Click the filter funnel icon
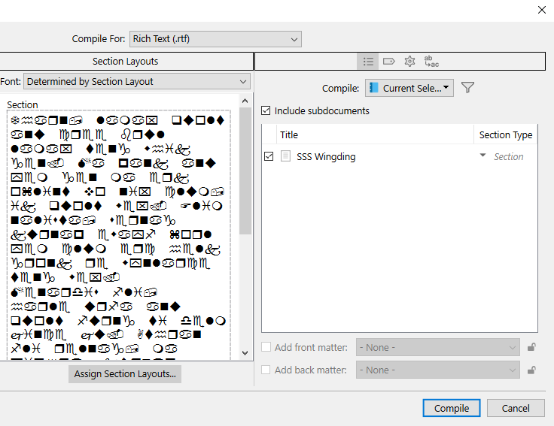 [x=467, y=88]
